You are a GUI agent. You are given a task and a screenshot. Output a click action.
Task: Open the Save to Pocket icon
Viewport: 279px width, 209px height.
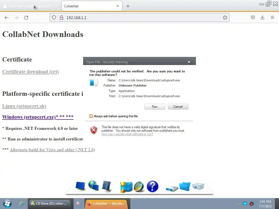253,17
